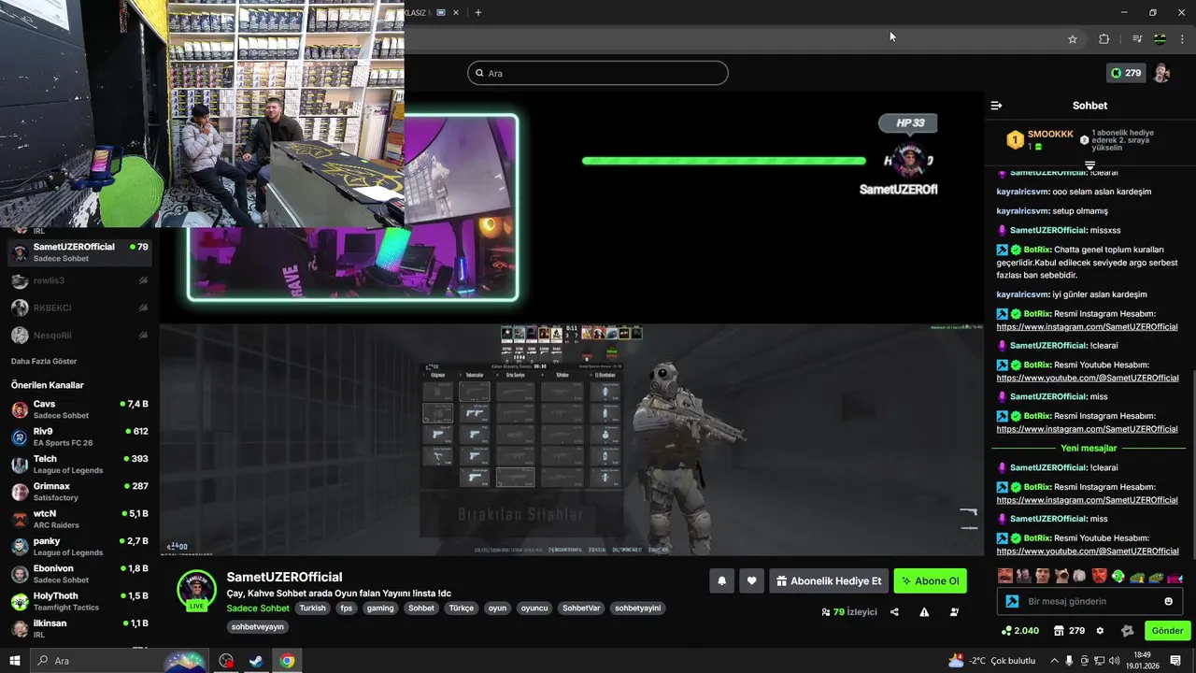Open channel points 2.040 balance

pos(1020,631)
